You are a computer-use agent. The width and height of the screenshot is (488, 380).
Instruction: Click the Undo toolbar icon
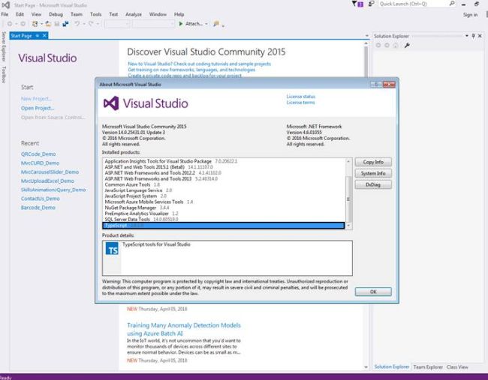pos(77,24)
